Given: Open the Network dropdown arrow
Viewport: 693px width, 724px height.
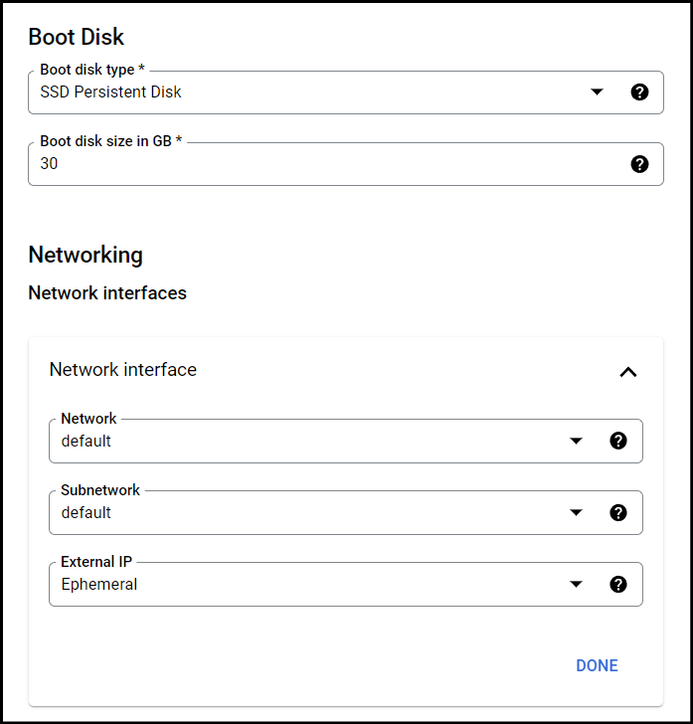Looking at the screenshot, I should 576,441.
